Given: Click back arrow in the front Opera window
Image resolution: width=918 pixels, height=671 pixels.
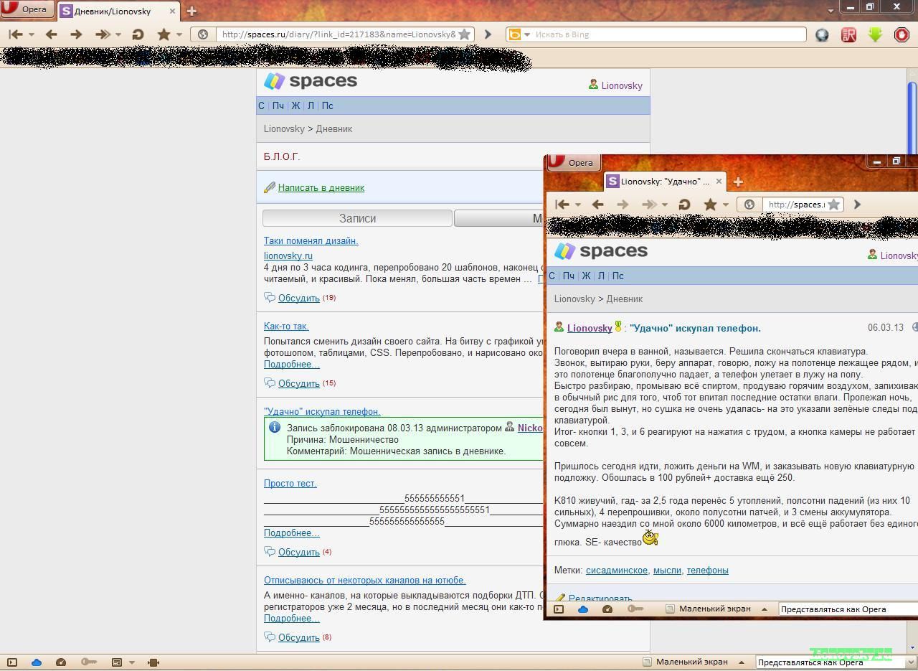Looking at the screenshot, I should point(597,205).
